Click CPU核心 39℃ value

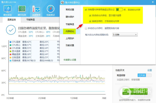point(48,32)
